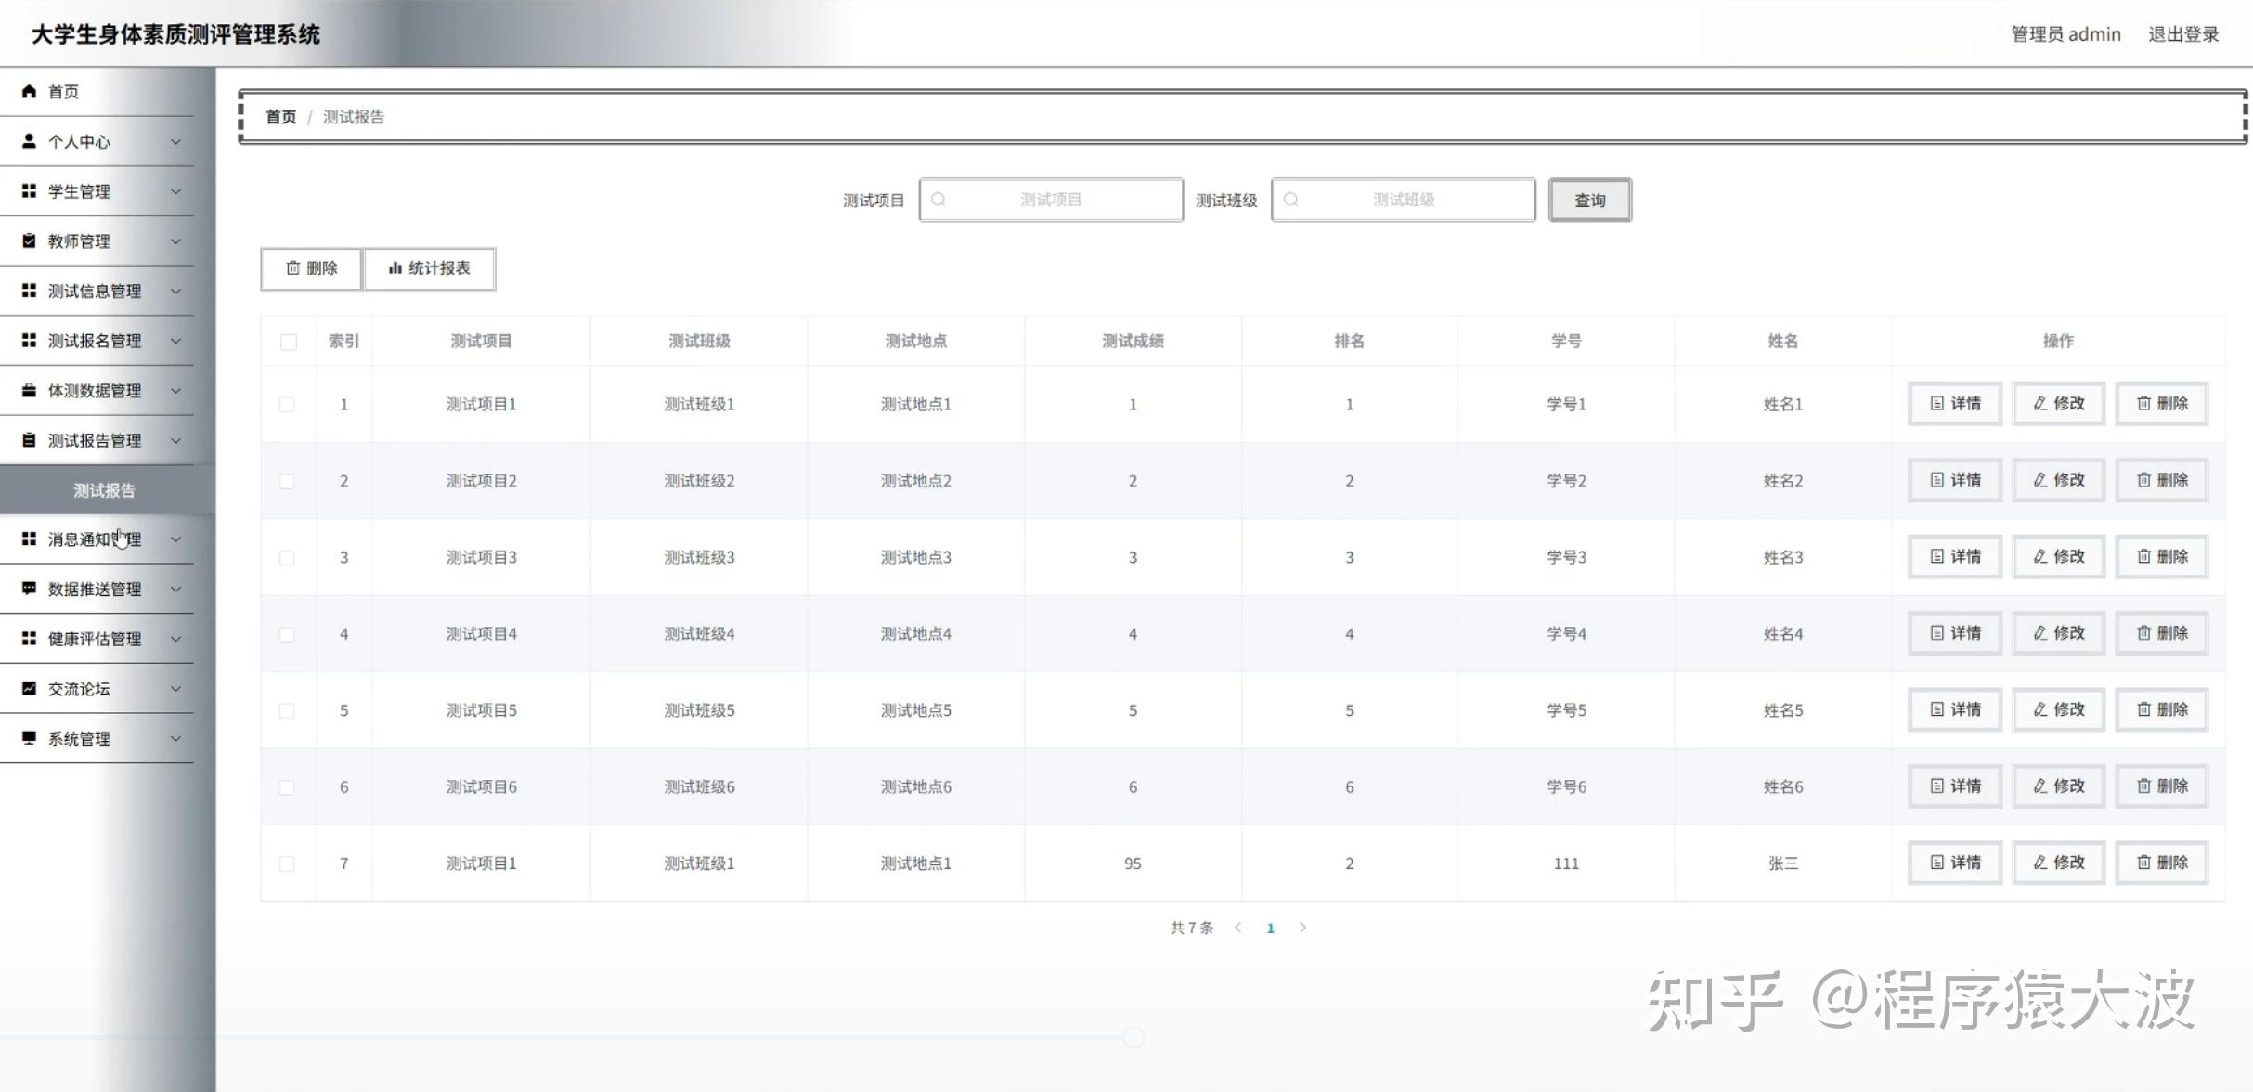This screenshot has width=2253, height=1092.
Task: Click the 查询 search button
Action: (x=1589, y=200)
